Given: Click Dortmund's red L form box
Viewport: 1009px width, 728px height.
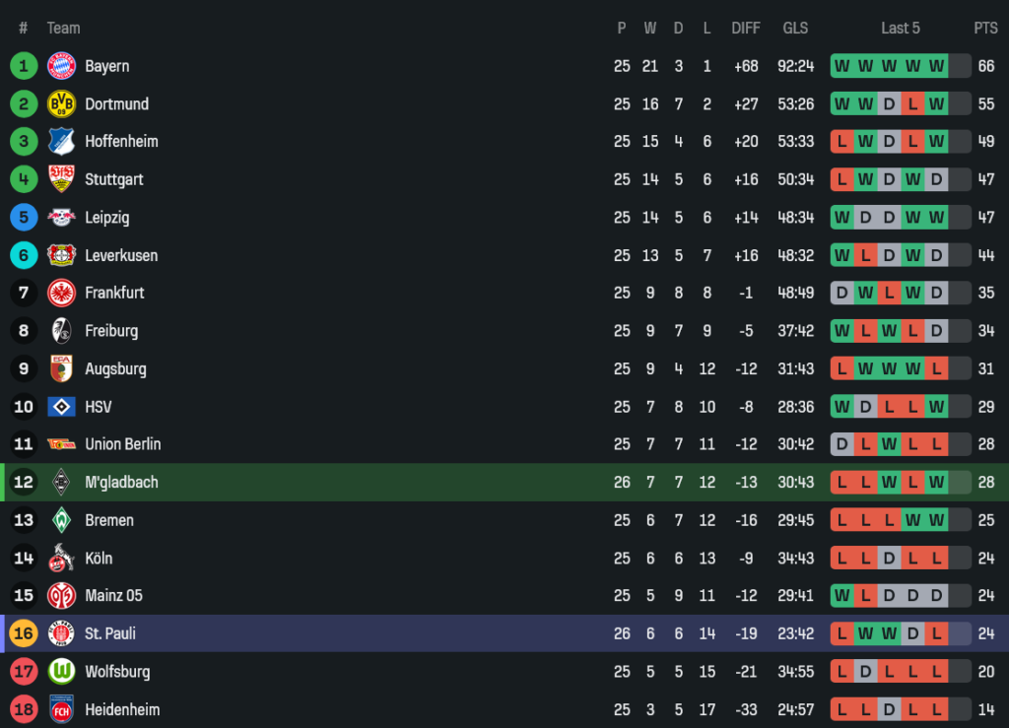Looking at the screenshot, I should [912, 103].
